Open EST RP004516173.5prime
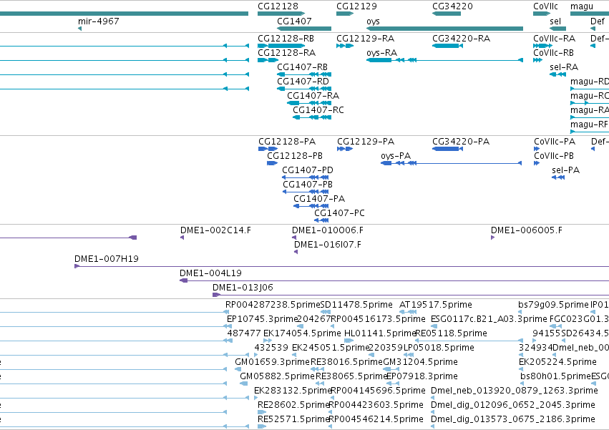The height and width of the screenshot is (430, 609). 332,326
